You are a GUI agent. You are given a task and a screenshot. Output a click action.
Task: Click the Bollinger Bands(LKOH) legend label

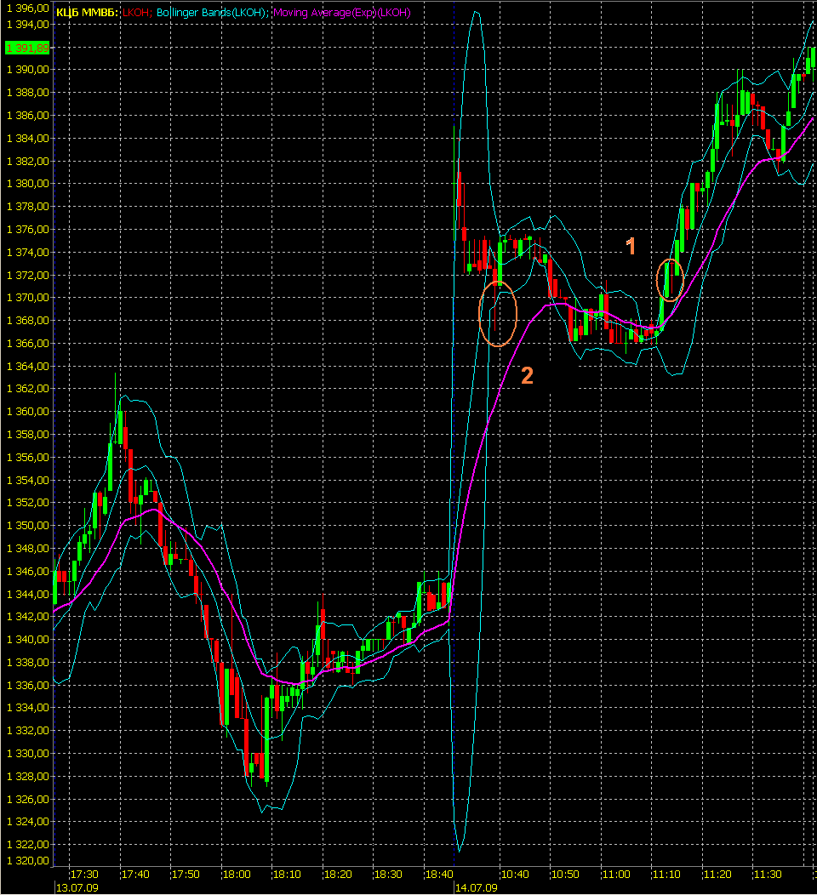click(212, 13)
